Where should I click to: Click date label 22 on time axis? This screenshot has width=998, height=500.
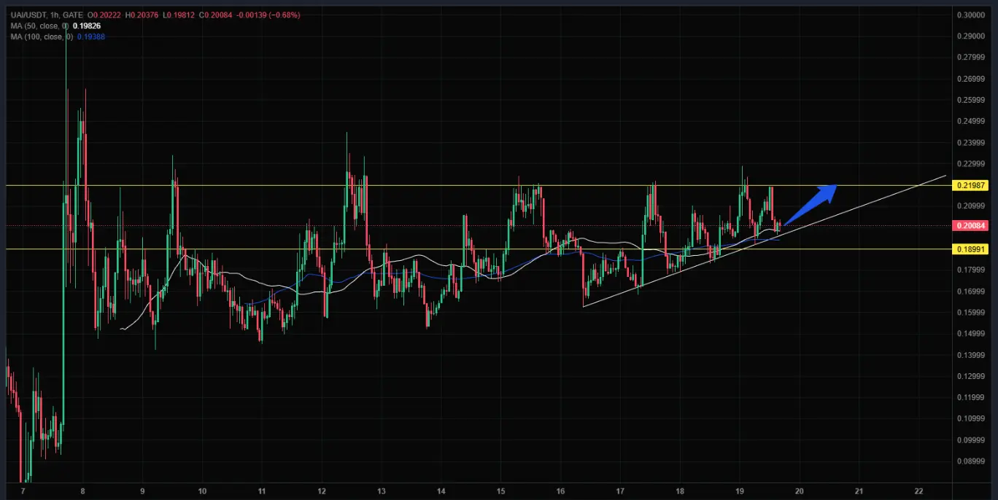pos(918,491)
